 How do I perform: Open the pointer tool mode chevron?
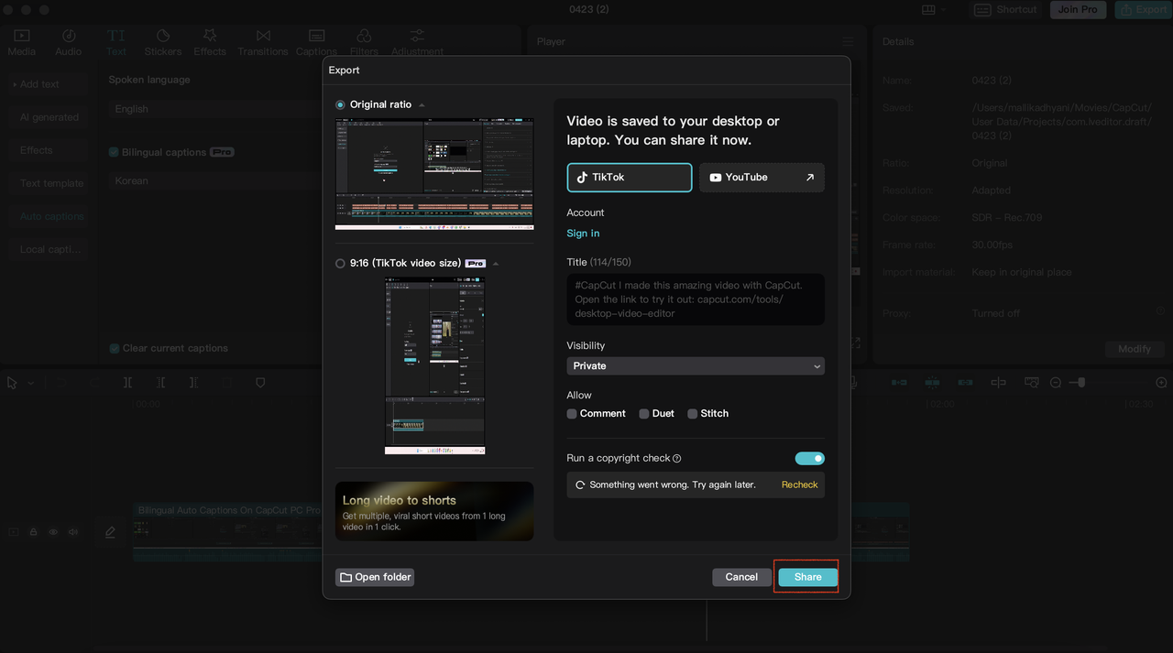[x=31, y=383]
